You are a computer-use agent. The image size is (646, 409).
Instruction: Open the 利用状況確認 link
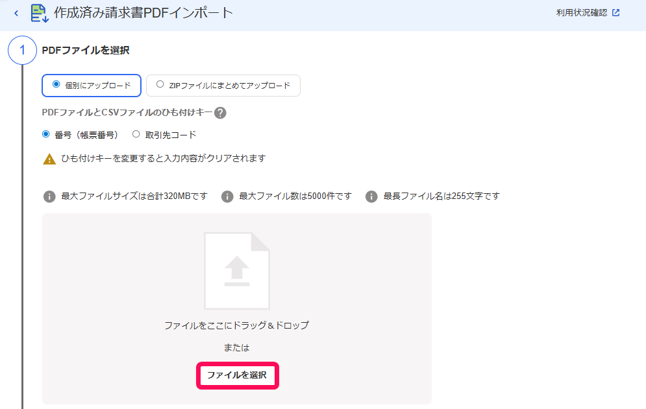pyautogui.click(x=582, y=13)
